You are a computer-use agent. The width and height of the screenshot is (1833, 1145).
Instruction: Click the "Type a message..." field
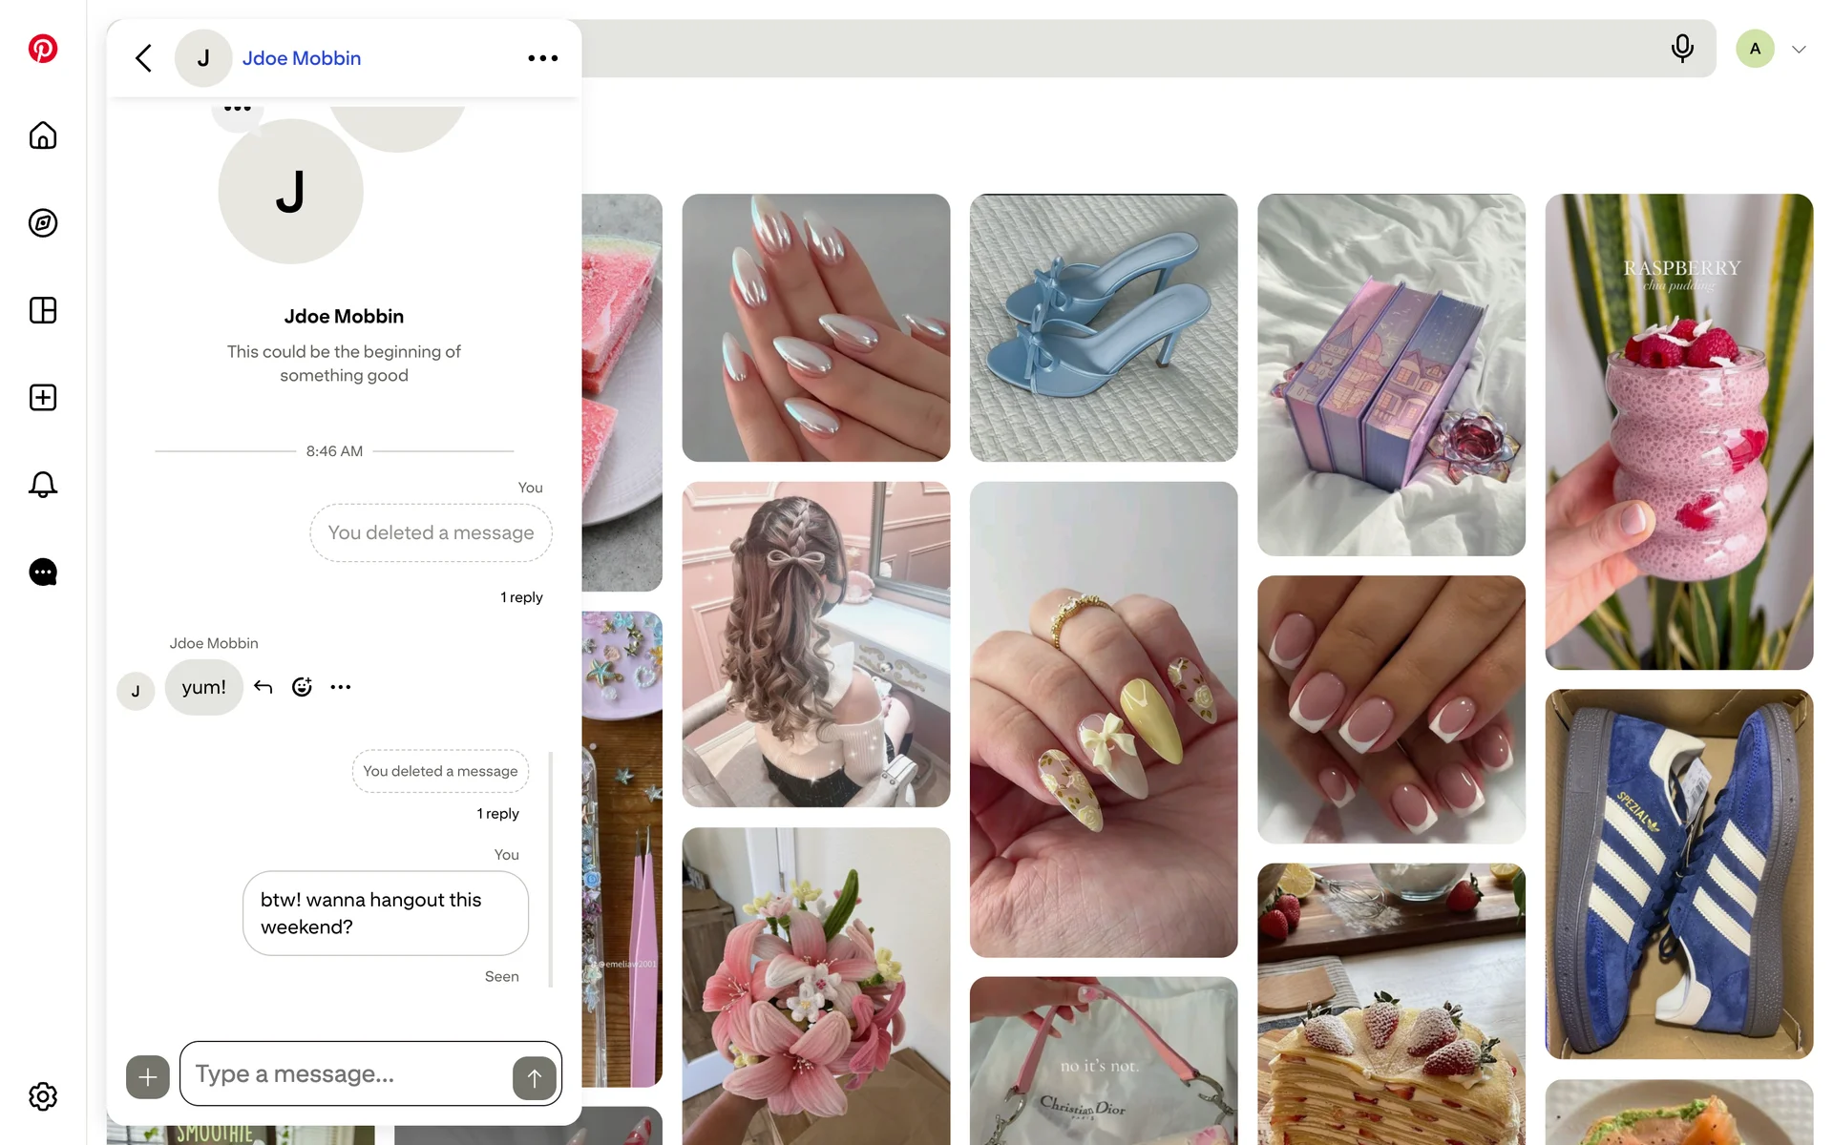click(x=348, y=1074)
